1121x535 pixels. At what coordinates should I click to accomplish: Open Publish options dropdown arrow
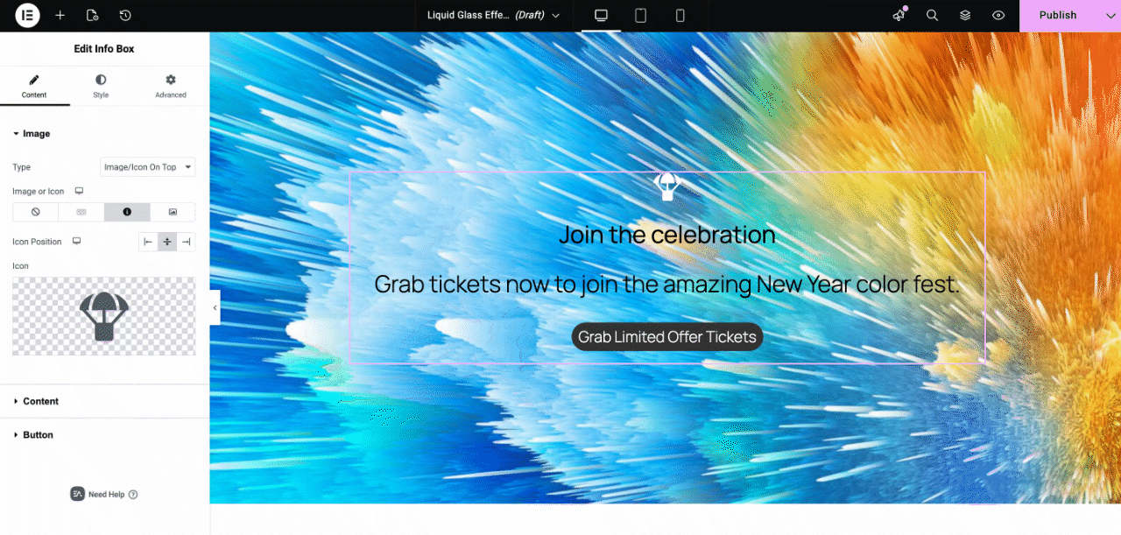click(x=1109, y=16)
